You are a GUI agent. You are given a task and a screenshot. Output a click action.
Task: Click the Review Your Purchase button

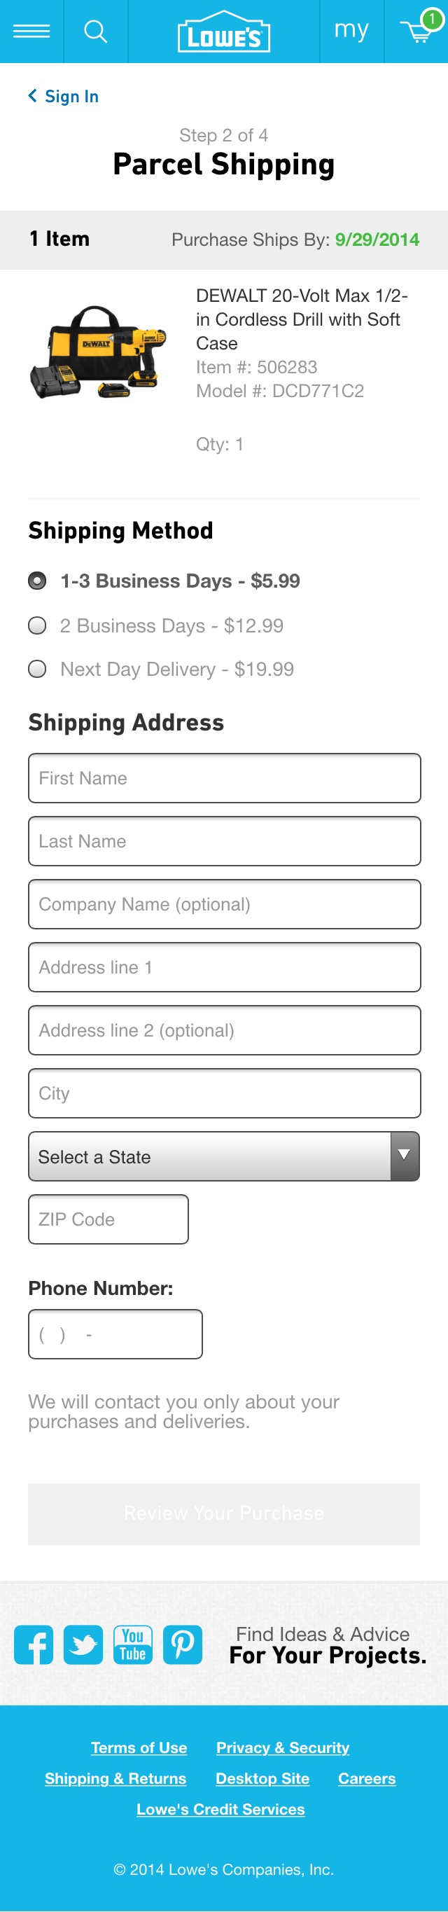click(223, 1513)
